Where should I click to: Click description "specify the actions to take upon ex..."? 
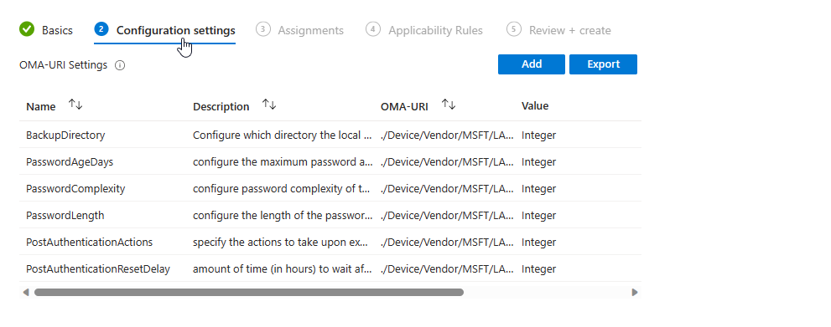pyautogui.click(x=279, y=242)
